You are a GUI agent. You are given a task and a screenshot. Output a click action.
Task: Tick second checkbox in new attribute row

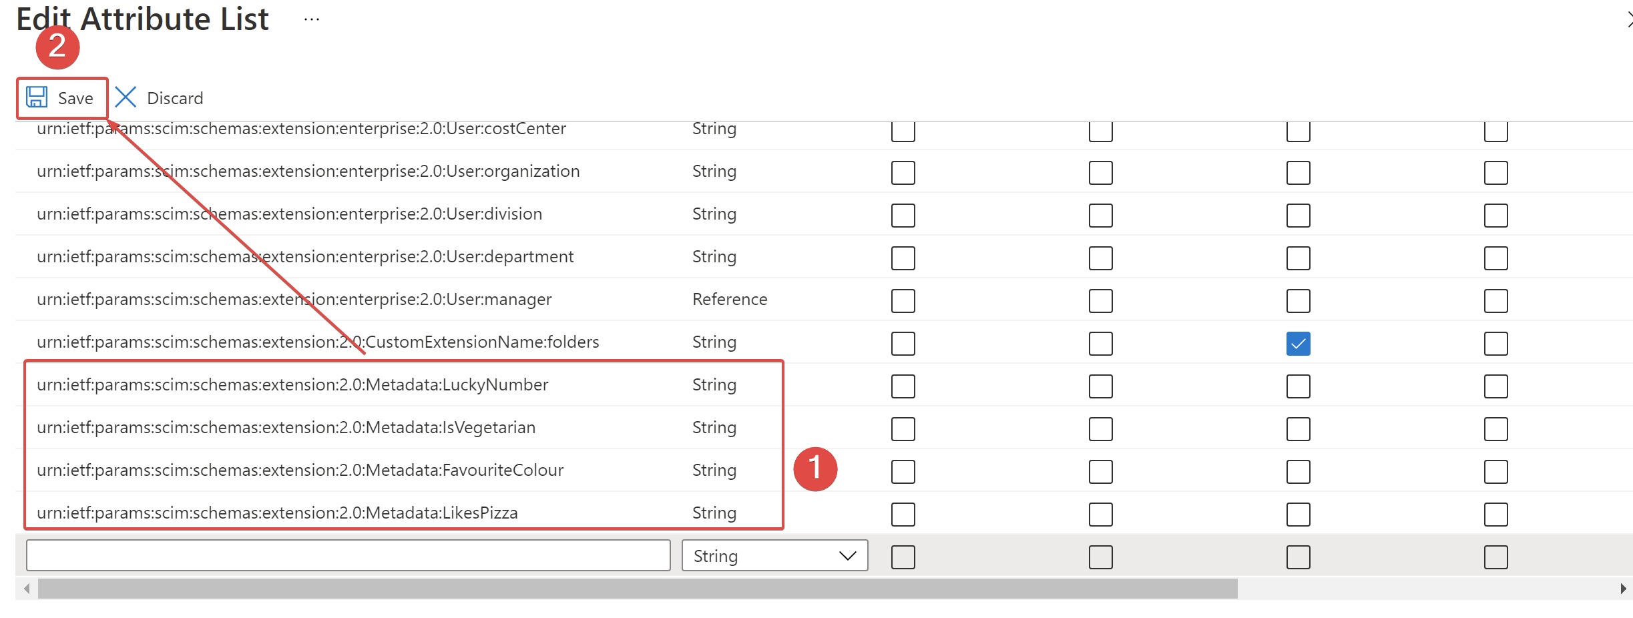1100,557
